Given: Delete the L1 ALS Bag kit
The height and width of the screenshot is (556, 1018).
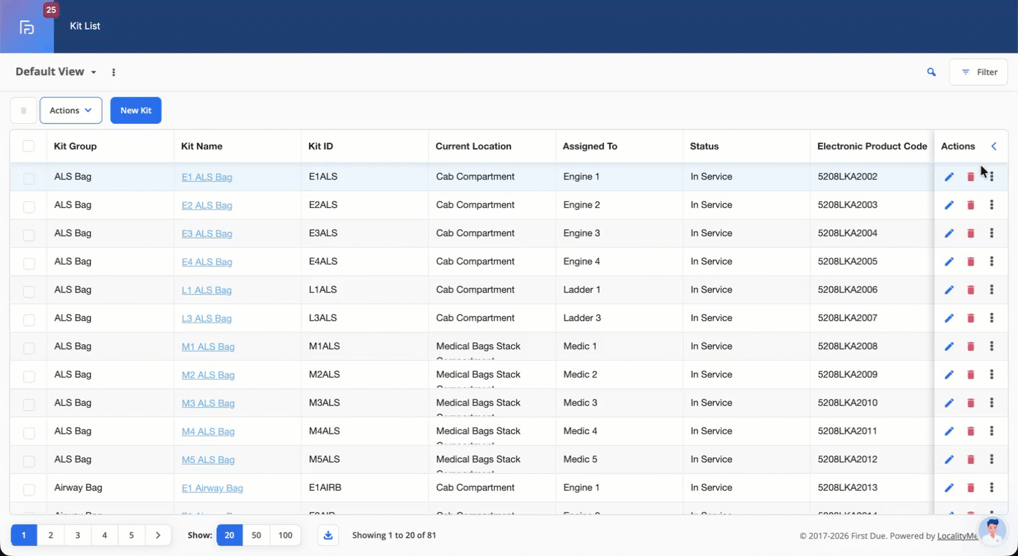Looking at the screenshot, I should pyautogui.click(x=970, y=290).
